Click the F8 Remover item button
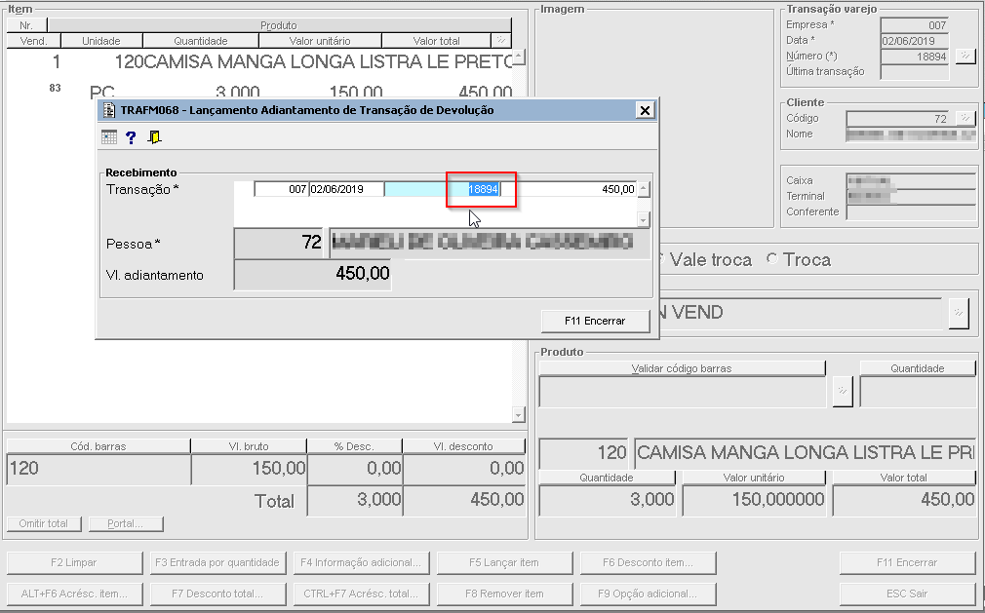The image size is (985, 613). click(504, 594)
